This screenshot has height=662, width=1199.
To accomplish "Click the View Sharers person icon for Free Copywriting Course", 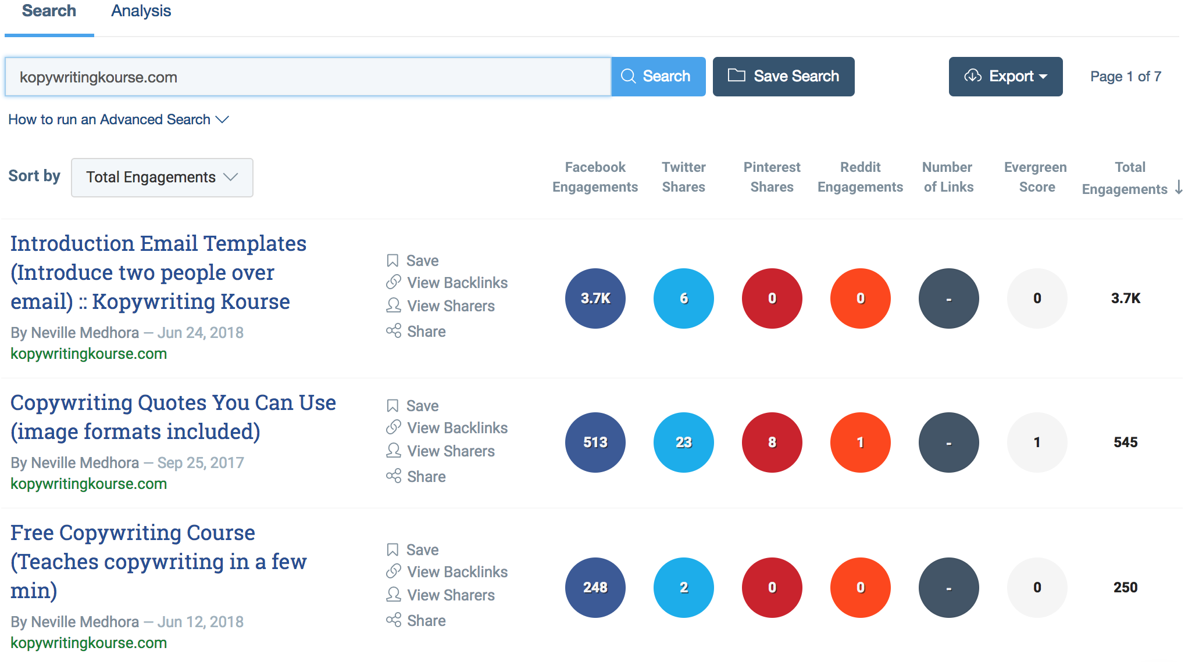I will (x=394, y=595).
